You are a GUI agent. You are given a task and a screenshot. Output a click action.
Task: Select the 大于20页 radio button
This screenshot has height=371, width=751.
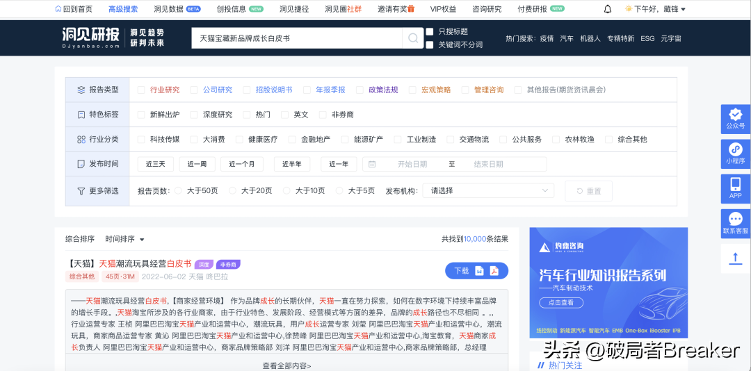pos(232,190)
